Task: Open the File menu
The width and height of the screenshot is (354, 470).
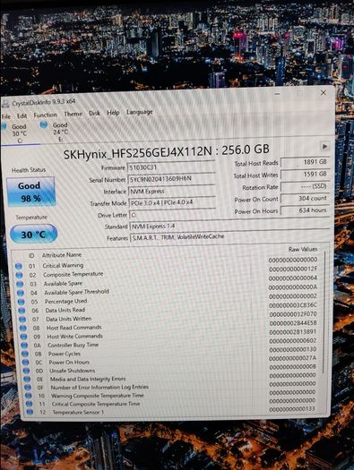Action: 6,116
